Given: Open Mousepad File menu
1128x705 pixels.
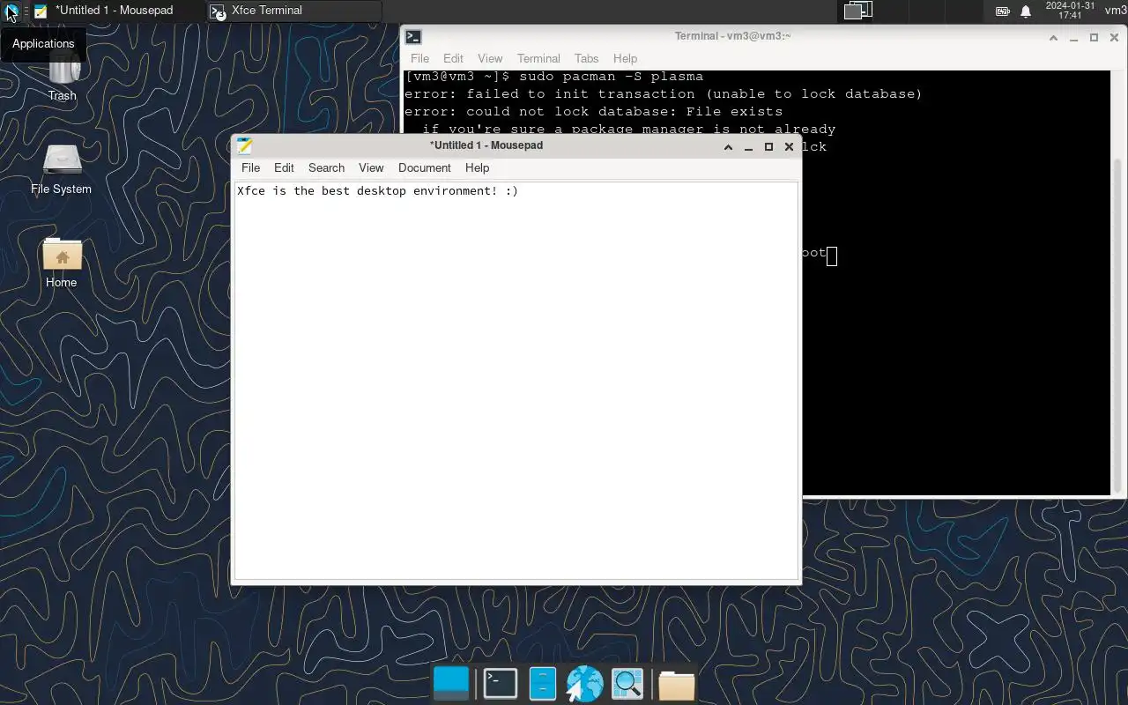Looking at the screenshot, I should pos(250,167).
